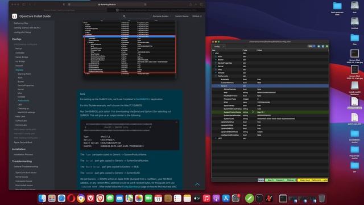Expand the UEFI node in the plist editor
The image size is (364, 205).
pos(216,138)
